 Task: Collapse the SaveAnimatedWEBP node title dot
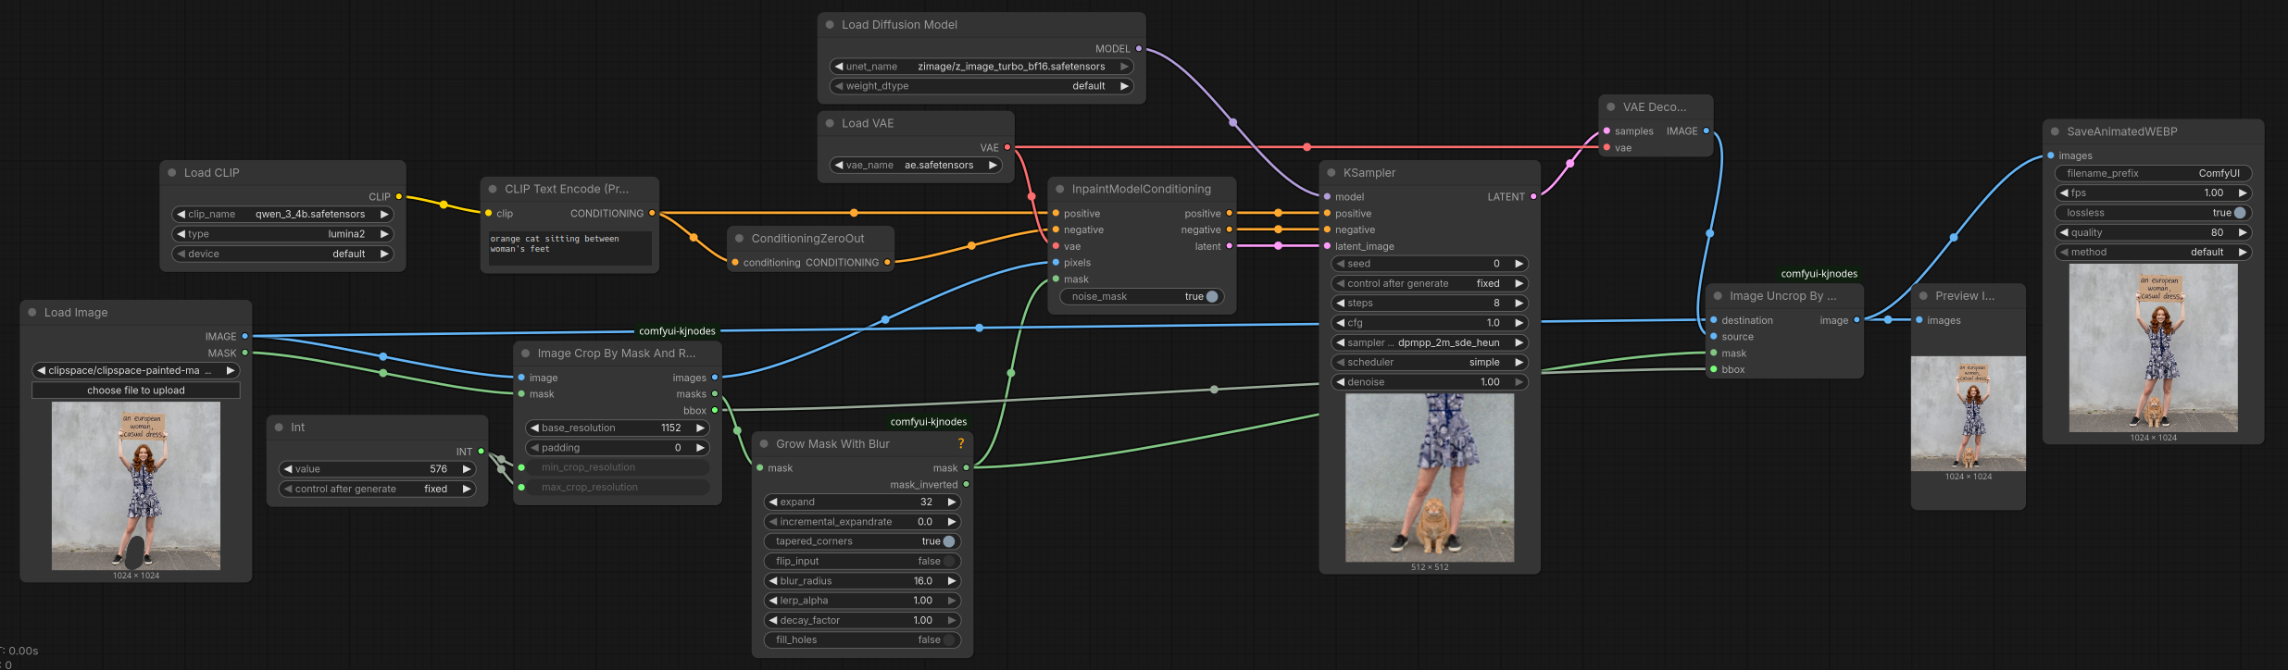(x=2055, y=131)
